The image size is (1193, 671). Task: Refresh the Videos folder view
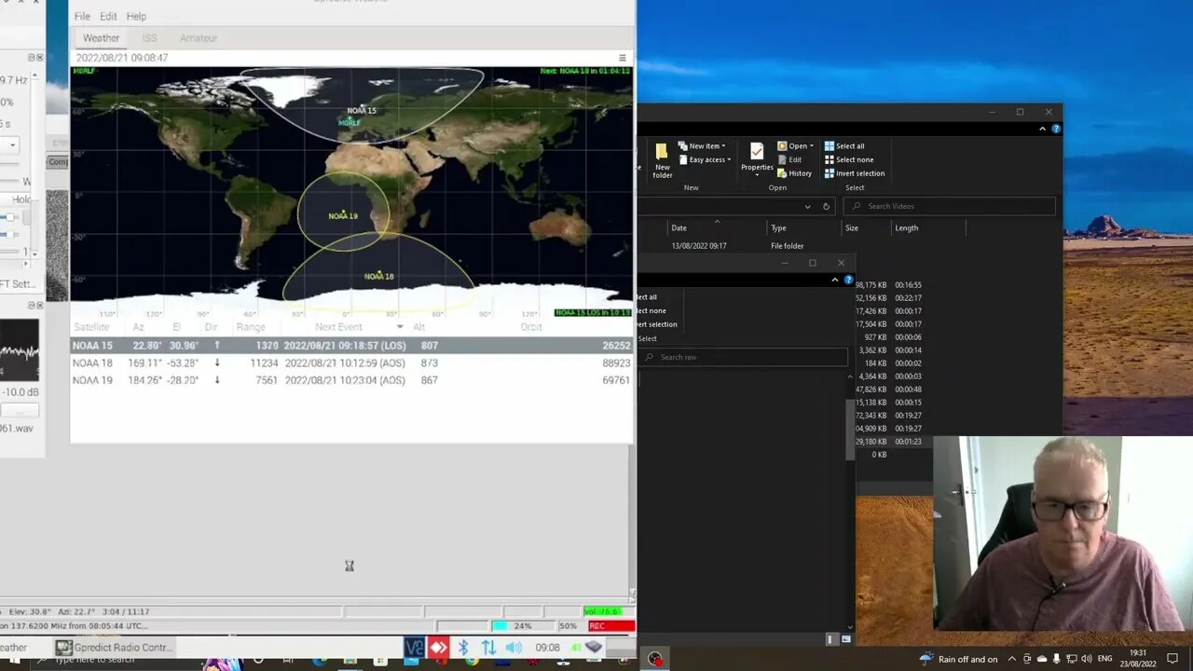tap(826, 206)
